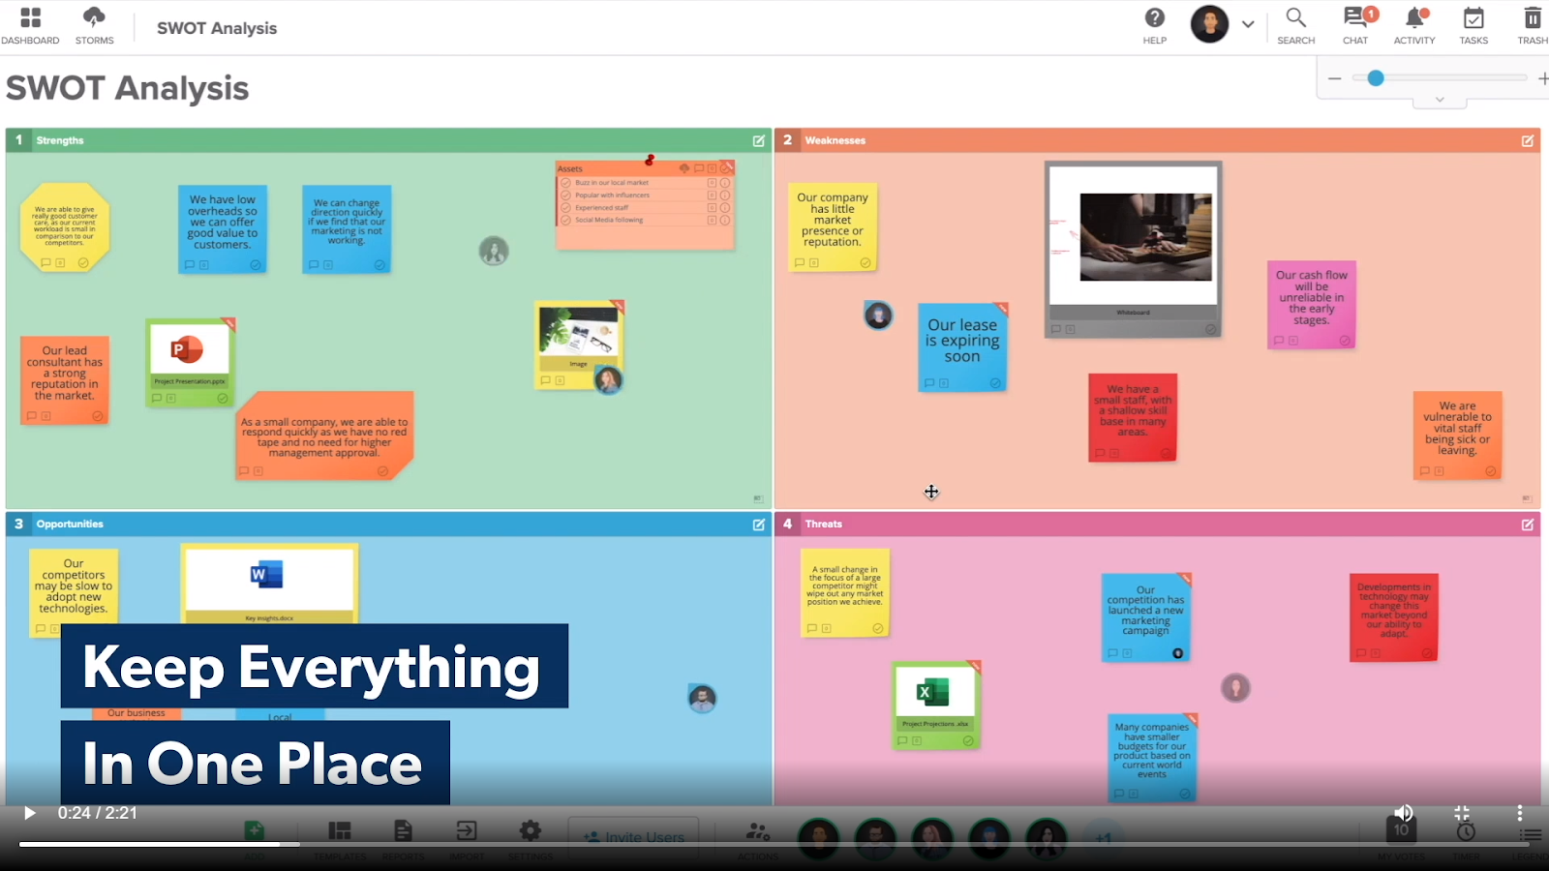
Task: Mark 'Our cash flow' note complete
Action: click(x=1345, y=341)
